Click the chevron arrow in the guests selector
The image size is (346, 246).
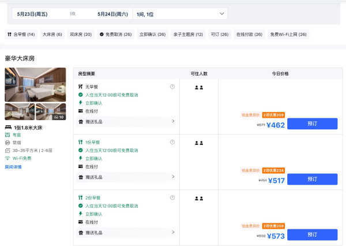(x=222, y=14)
